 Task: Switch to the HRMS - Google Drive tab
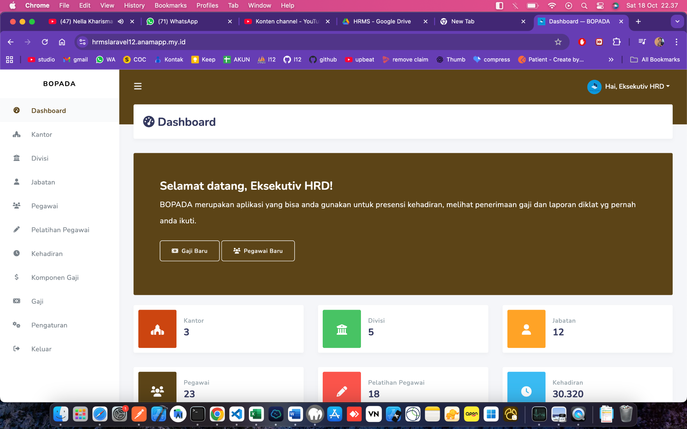click(382, 21)
